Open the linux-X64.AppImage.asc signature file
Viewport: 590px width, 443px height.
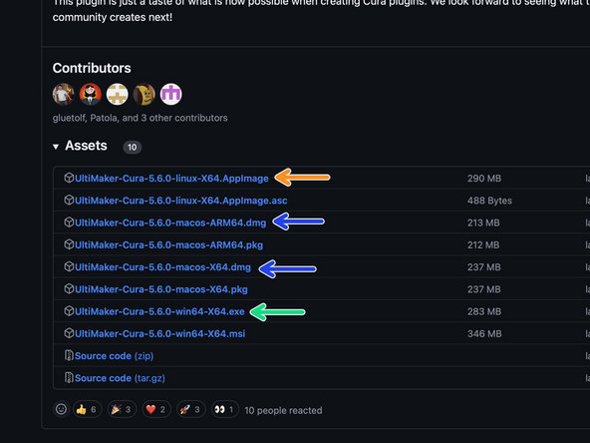[x=181, y=201]
